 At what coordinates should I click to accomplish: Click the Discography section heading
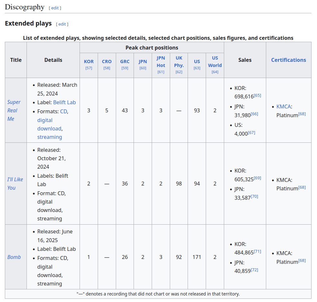pos(25,7)
